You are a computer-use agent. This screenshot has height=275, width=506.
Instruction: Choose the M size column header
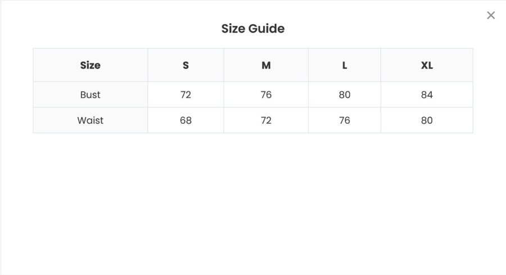point(266,65)
